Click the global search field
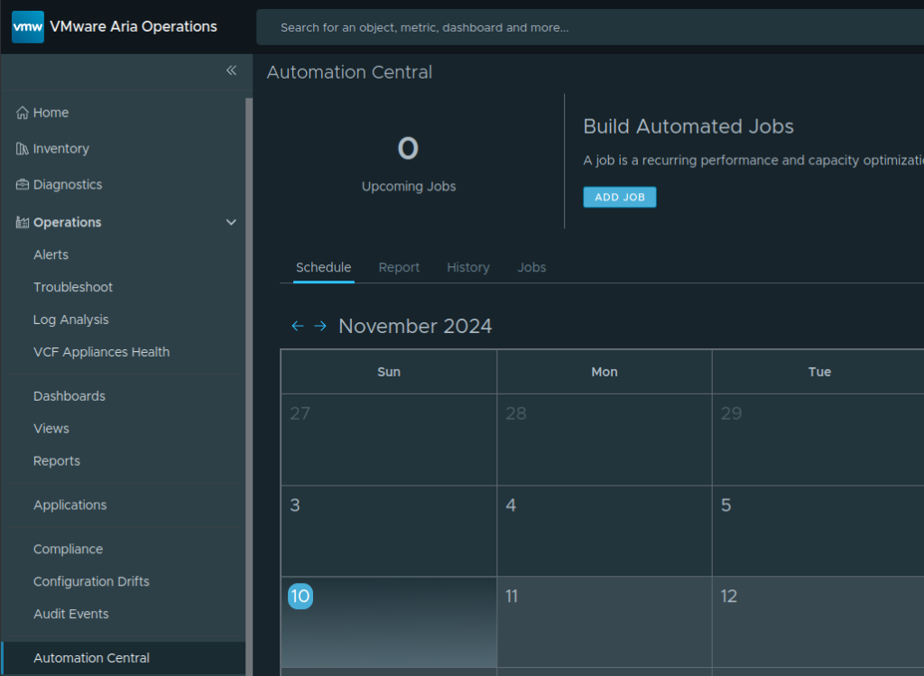The width and height of the screenshot is (924, 676). (x=590, y=27)
